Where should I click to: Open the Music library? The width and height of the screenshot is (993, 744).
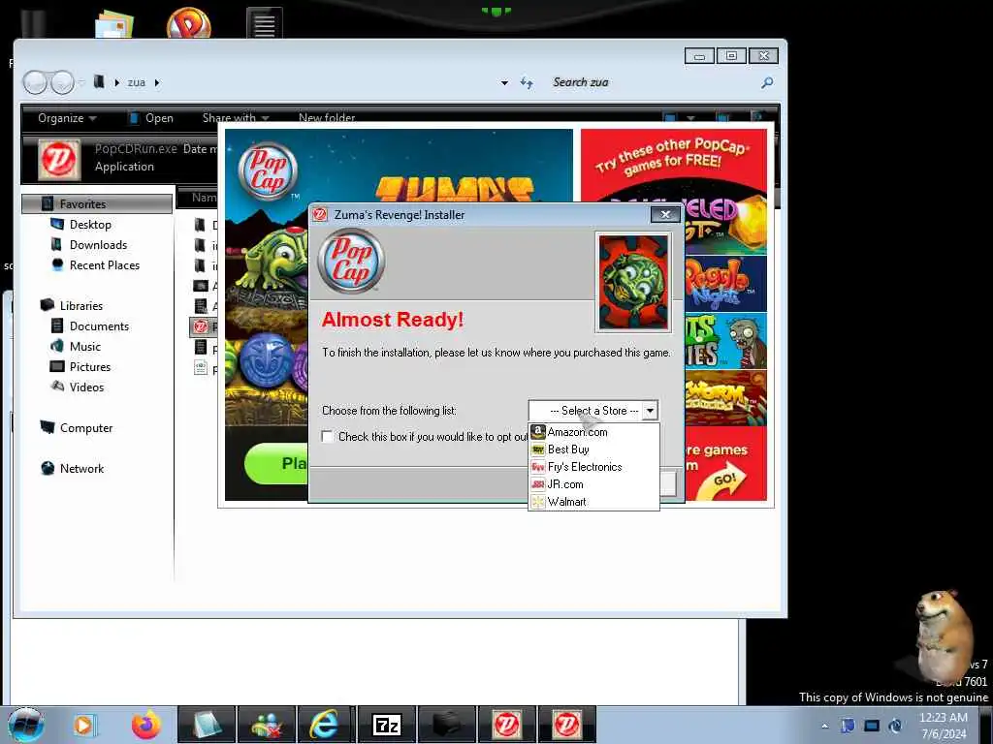coord(85,346)
